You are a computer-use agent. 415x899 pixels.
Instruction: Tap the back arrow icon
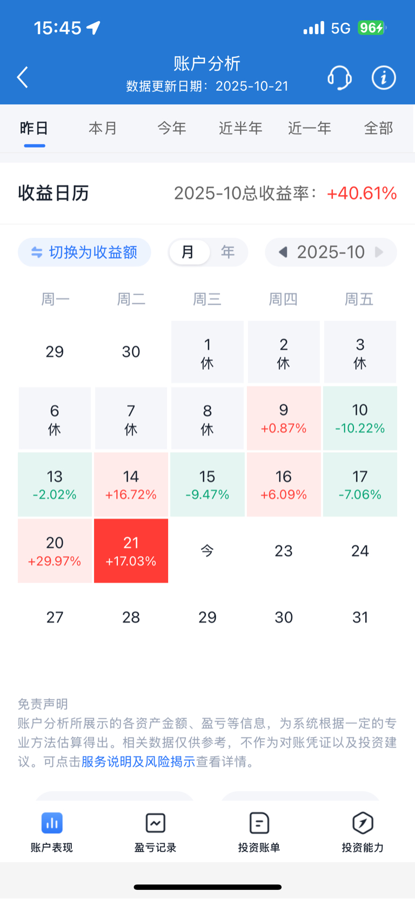[23, 77]
